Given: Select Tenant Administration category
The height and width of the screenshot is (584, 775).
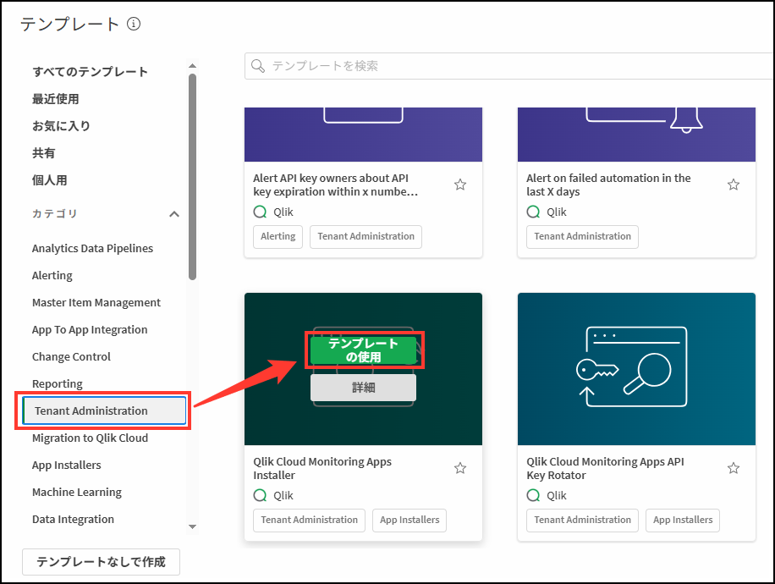Looking at the screenshot, I should pos(104,410).
